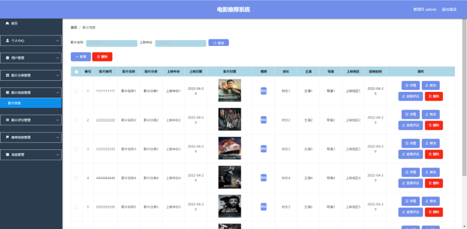Click the folder icon for 系统管理

(8, 155)
